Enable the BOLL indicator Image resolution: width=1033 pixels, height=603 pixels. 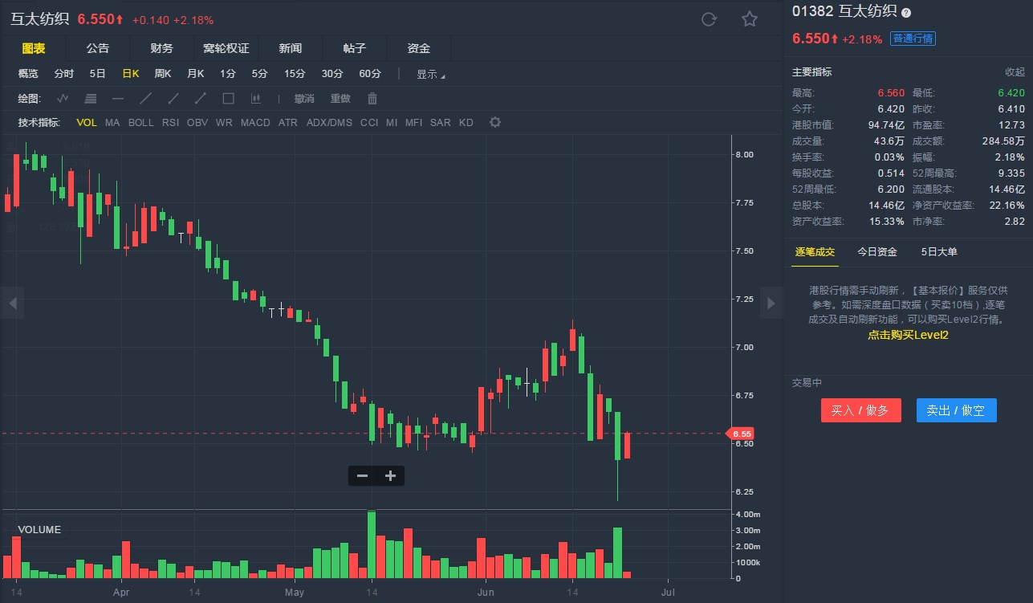140,123
